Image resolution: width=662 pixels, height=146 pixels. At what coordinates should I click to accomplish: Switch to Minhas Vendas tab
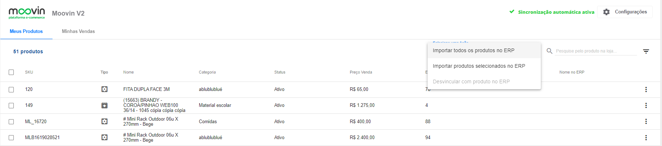click(x=78, y=32)
